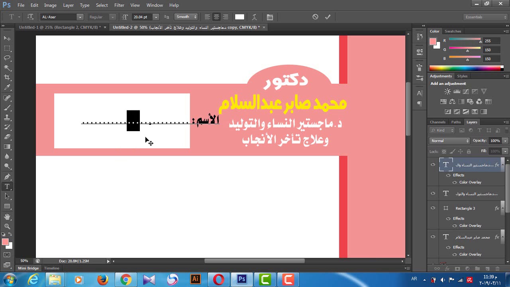Click the Center text icon
Screen dimensions: 510x287
coord(216,17)
